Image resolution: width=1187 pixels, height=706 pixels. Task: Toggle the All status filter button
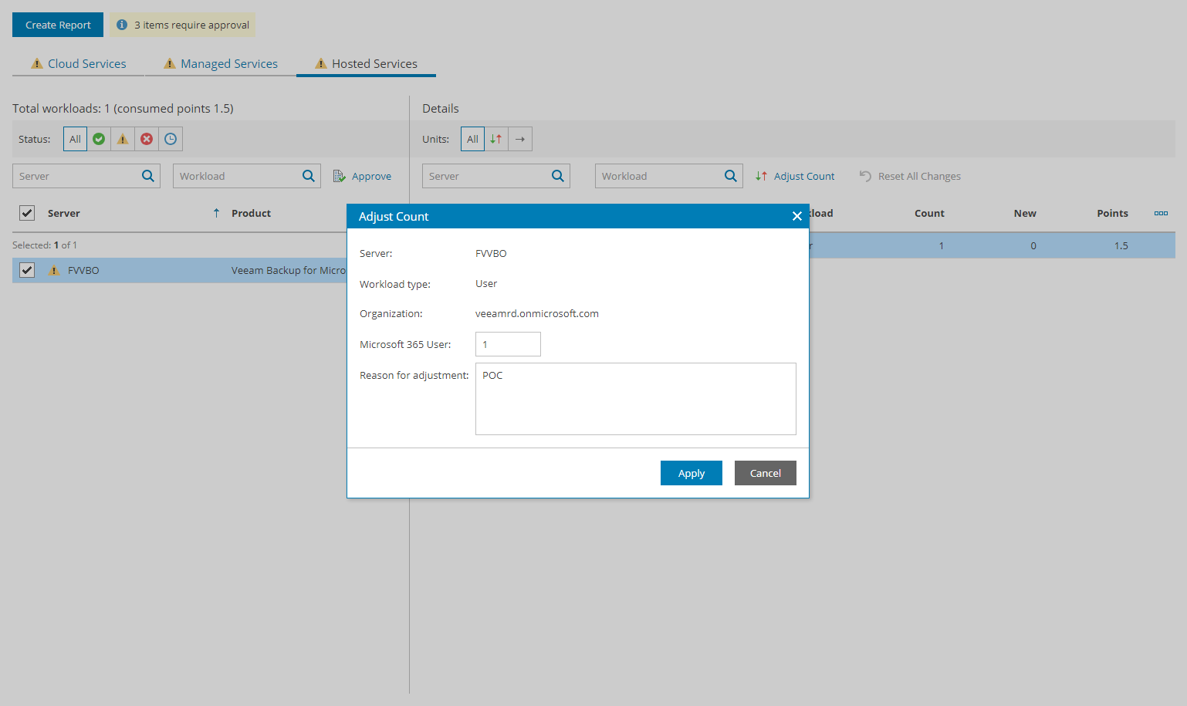pos(75,139)
